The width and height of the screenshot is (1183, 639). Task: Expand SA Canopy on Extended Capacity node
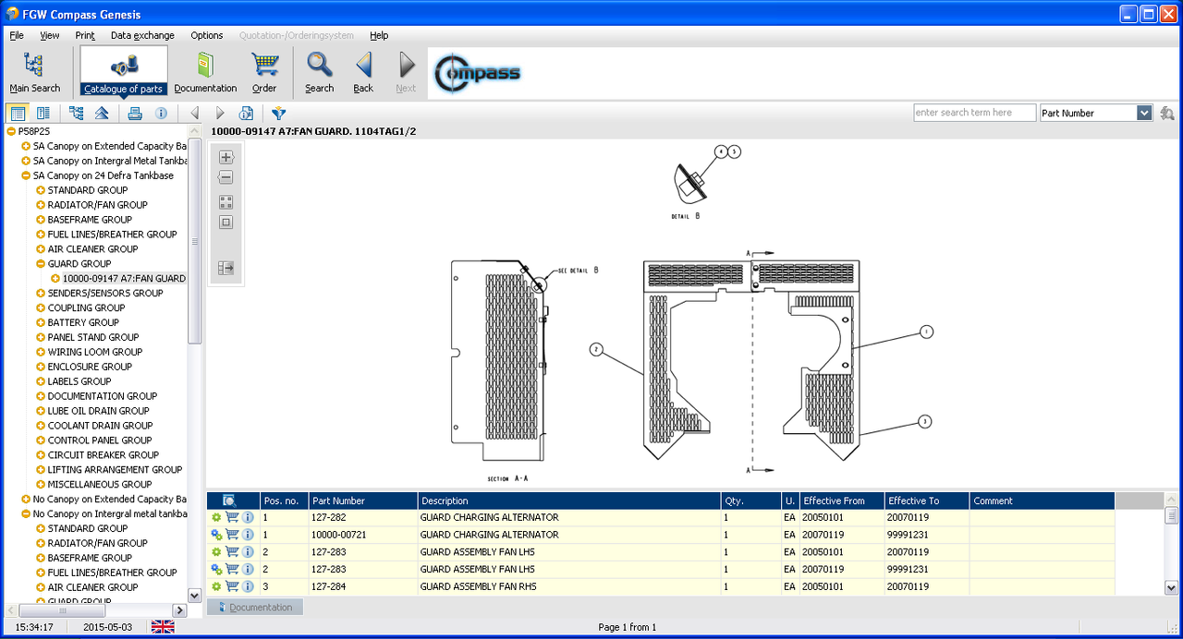26,146
